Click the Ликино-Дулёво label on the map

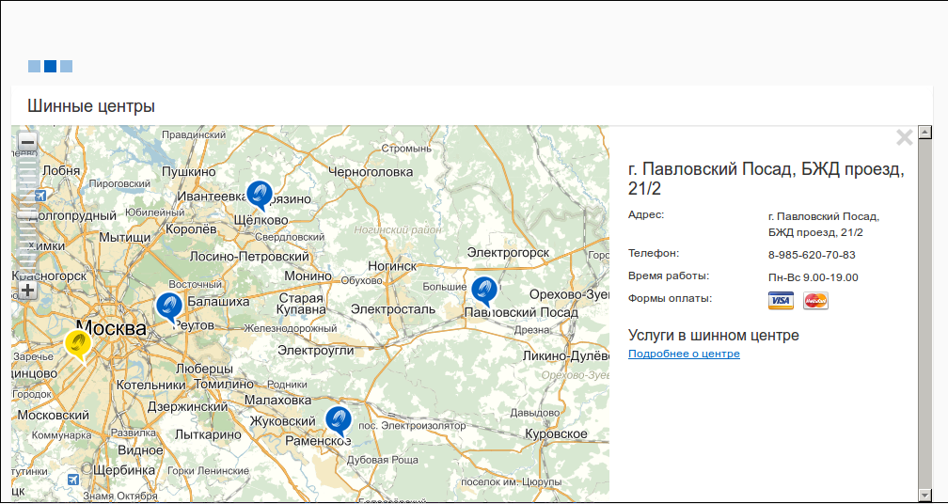click(566, 356)
